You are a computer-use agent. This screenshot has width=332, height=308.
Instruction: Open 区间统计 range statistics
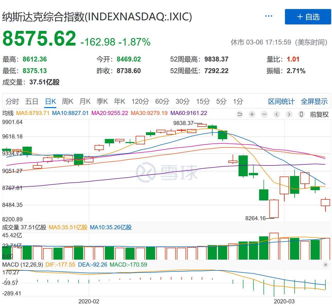[x=281, y=101]
